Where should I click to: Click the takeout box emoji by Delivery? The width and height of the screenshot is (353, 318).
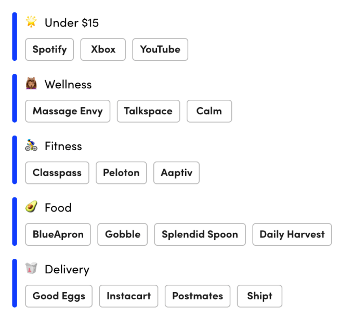31,269
